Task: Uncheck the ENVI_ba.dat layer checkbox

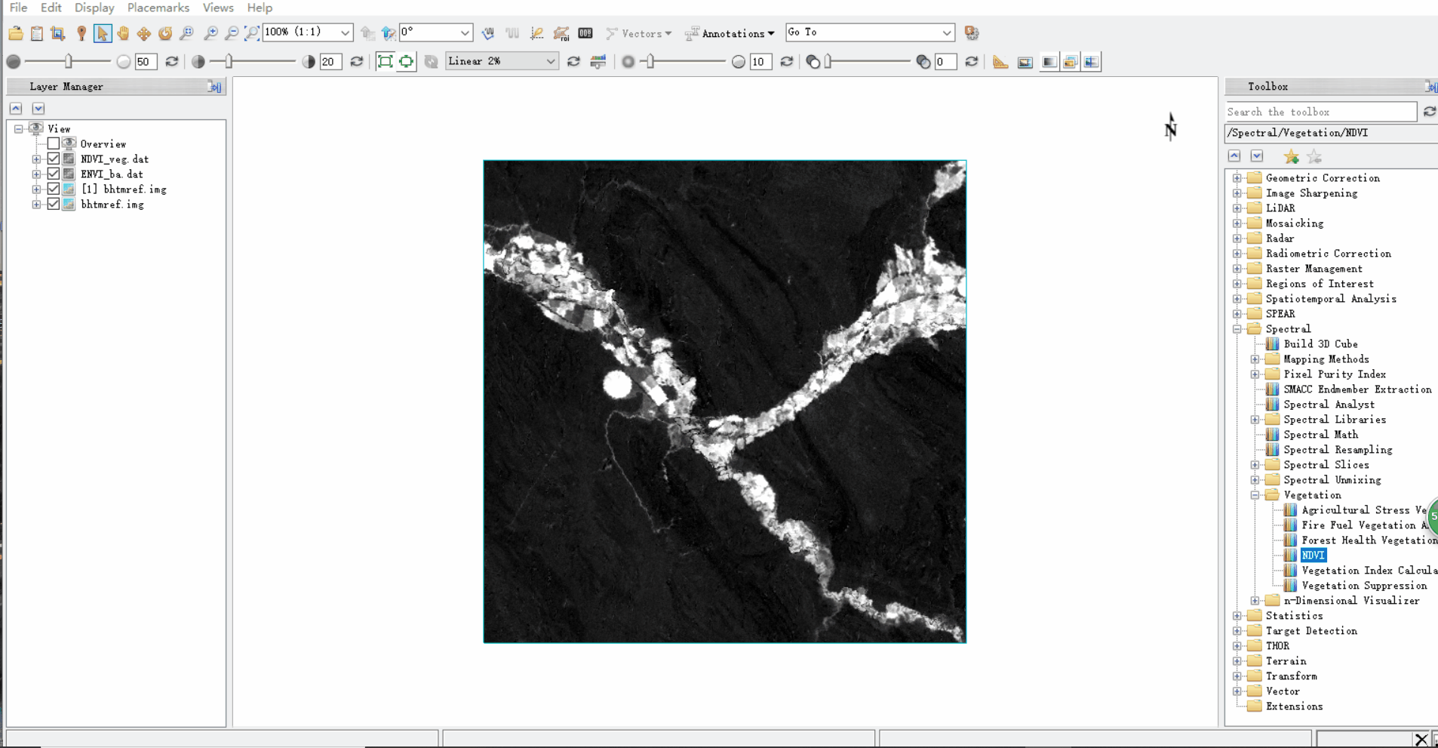Action: coord(54,174)
